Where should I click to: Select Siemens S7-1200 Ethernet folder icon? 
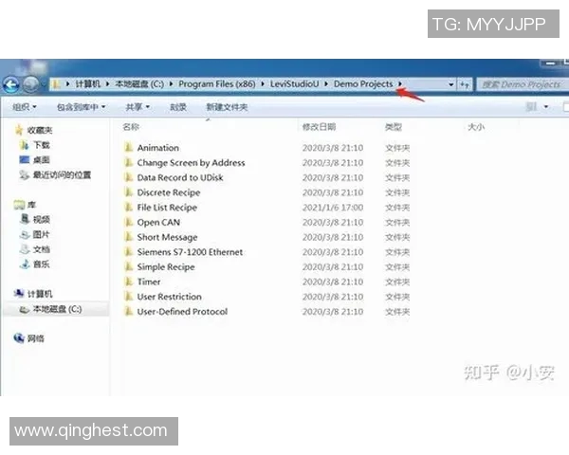pos(128,251)
